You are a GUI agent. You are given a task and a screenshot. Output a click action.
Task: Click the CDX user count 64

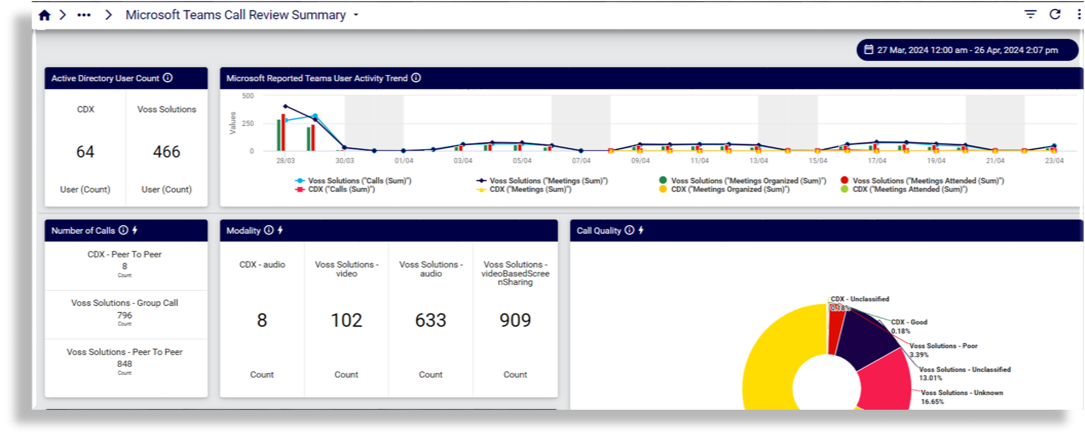click(x=85, y=152)
